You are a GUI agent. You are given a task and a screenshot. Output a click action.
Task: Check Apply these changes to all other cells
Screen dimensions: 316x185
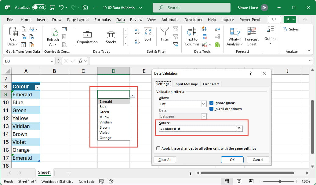[x=158, y=148]
